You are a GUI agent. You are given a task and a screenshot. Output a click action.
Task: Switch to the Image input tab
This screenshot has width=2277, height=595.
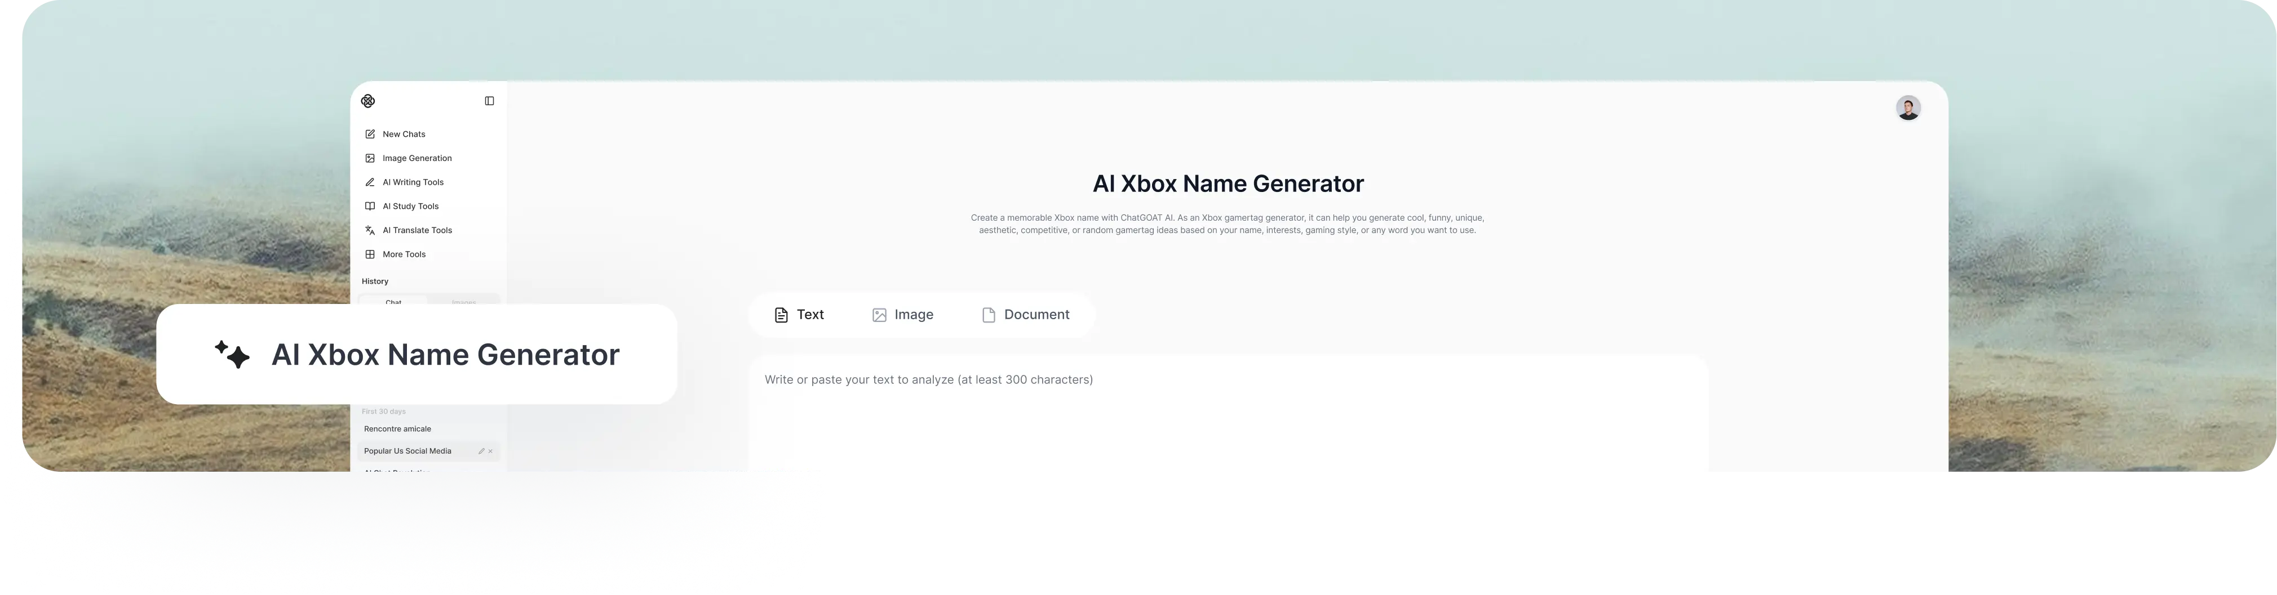point(902,314)
